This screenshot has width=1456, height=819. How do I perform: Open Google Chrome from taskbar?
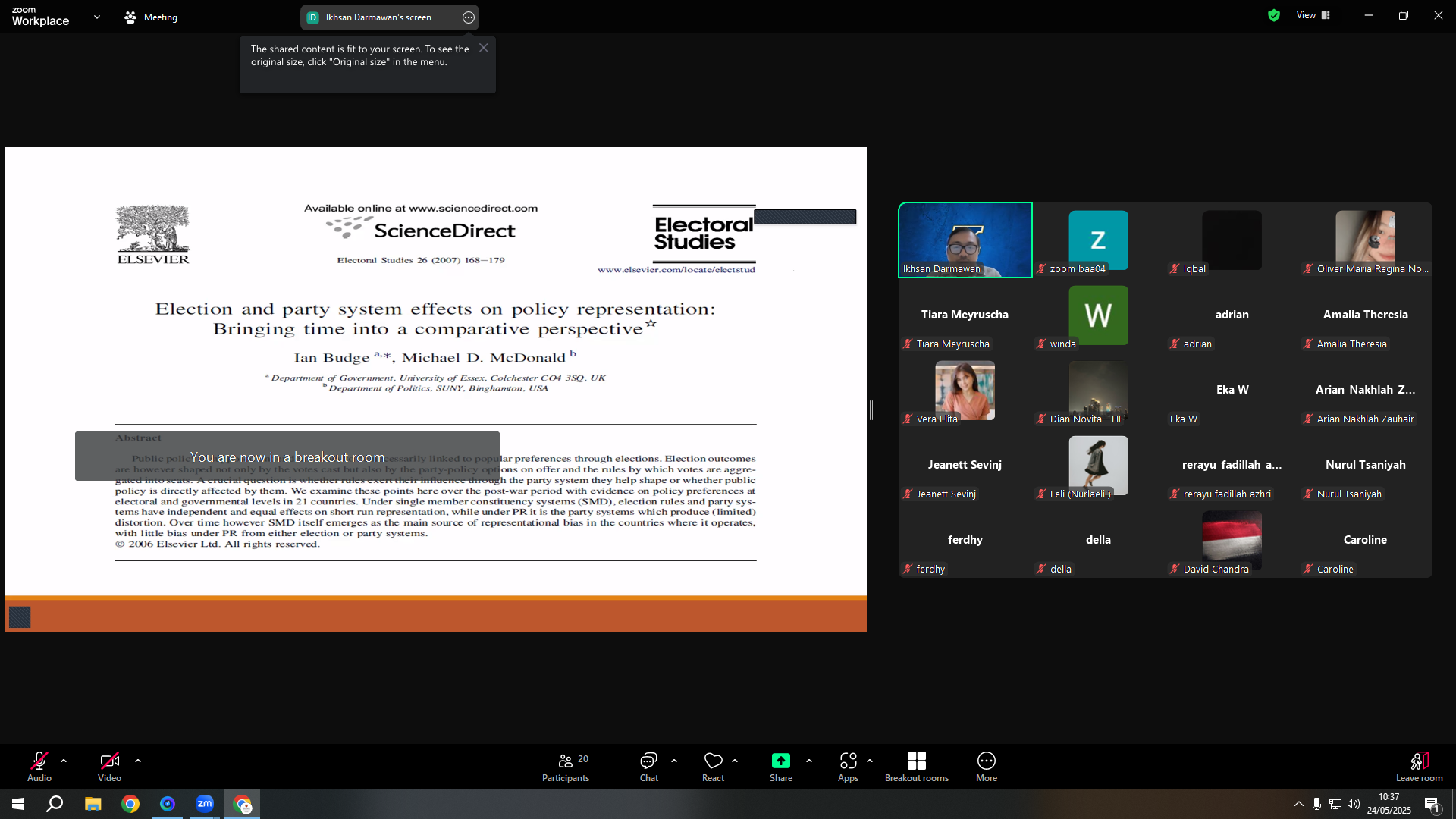tap(130, 804)
